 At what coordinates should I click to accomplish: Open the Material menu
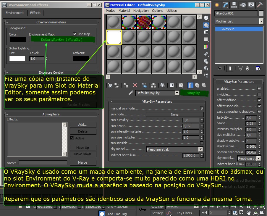[x=124, y=11]
